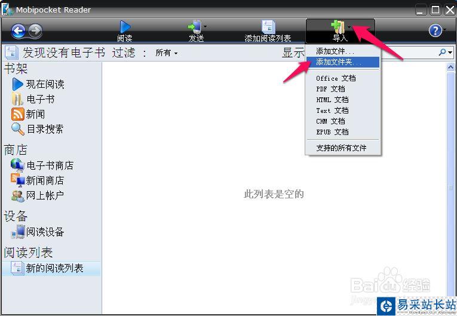457x316 pixels.
Task: Click the 电子书商店 globe icon
Action: 17,165
